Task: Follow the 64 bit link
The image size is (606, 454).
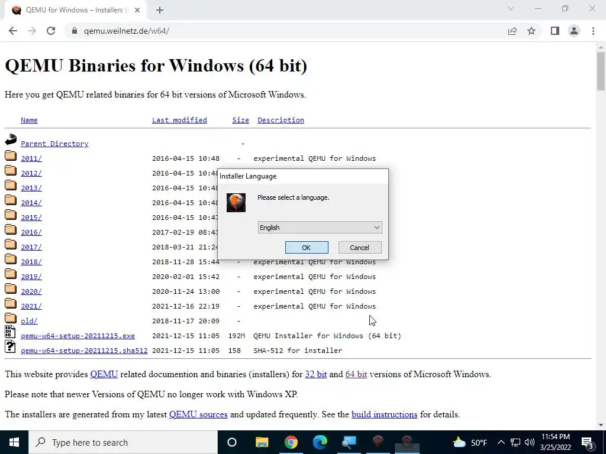Action: [x=356, y=374]
